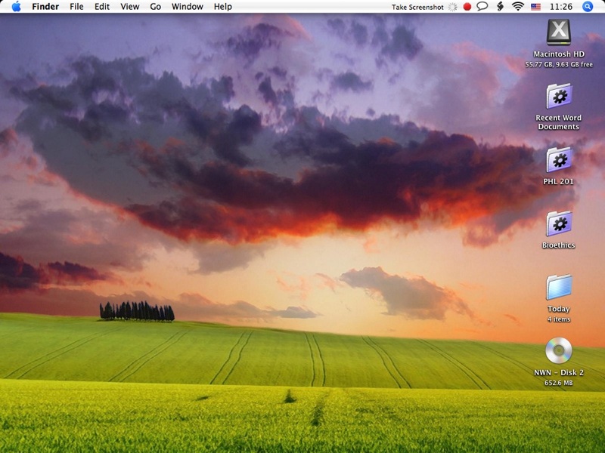Select the Macintosh HD drive icon
The height and width of the screenshot is (453, 605).
tap(559, 32)
